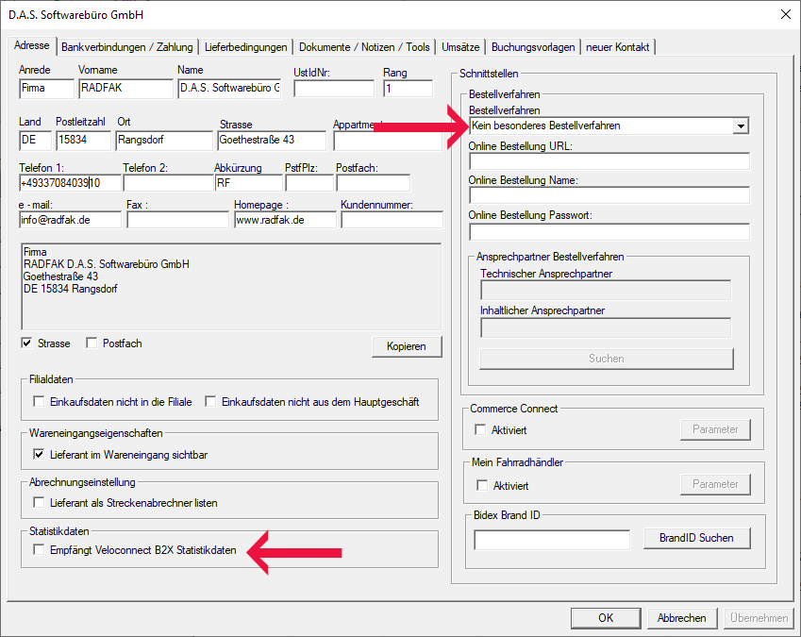
Task: Check Lieferant als Streckenabrechner listen
Action: point(39,503)
